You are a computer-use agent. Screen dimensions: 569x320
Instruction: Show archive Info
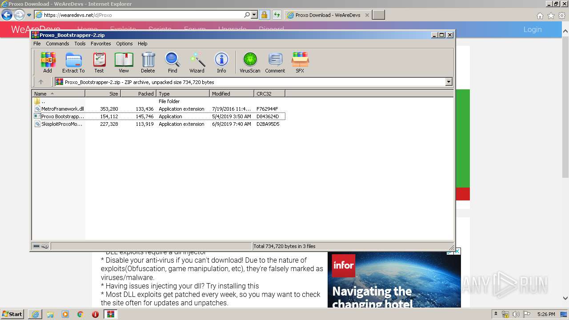(221, 62)
